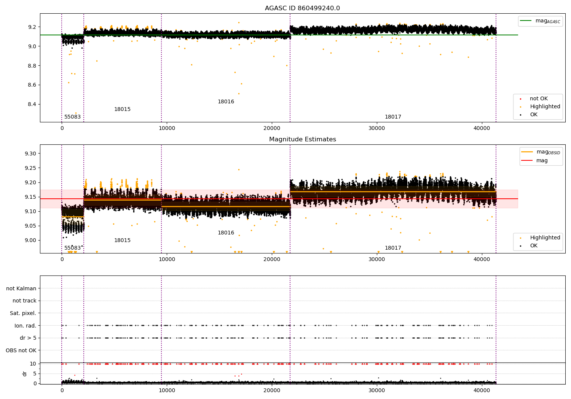The height and width of the screenshot is (399, 571).
Task: Click the 10000 x-tick under middle plot
Action: pos(167,260)
